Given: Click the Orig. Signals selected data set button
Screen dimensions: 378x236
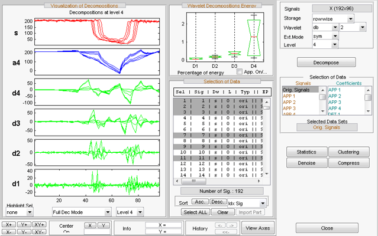Looking at the screenshot, I should [327, 127].
